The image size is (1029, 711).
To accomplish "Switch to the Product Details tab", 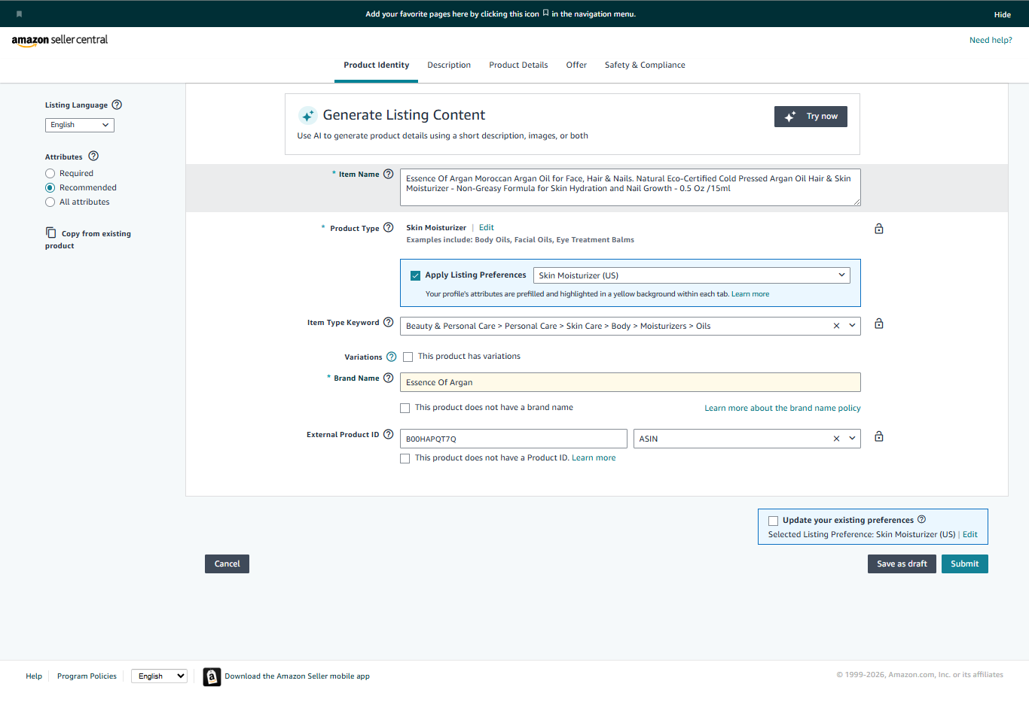I will point(518,65).
